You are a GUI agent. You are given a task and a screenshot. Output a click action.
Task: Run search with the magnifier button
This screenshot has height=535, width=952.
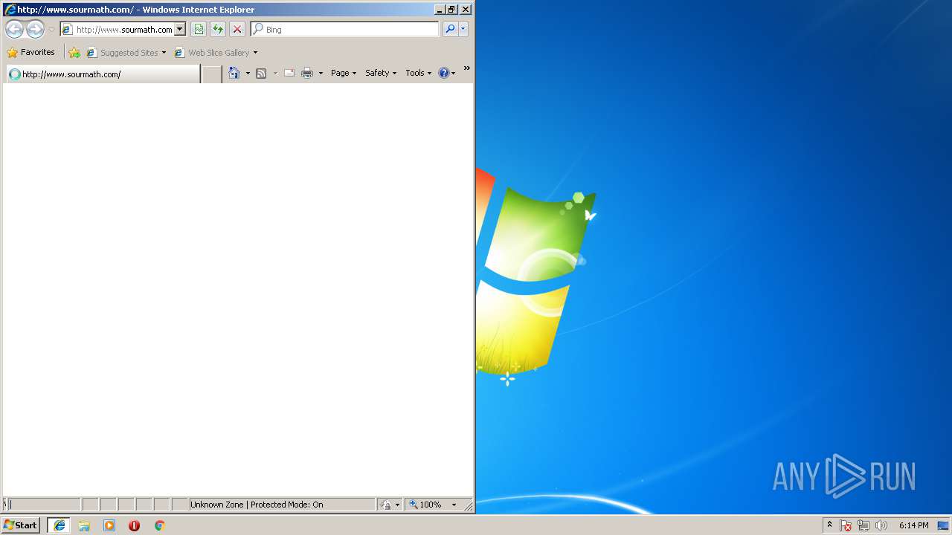pos(449,30)
